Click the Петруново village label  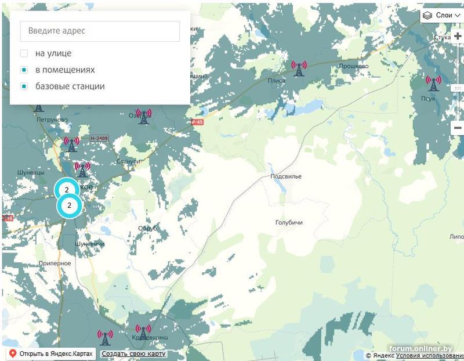point(52,120)
